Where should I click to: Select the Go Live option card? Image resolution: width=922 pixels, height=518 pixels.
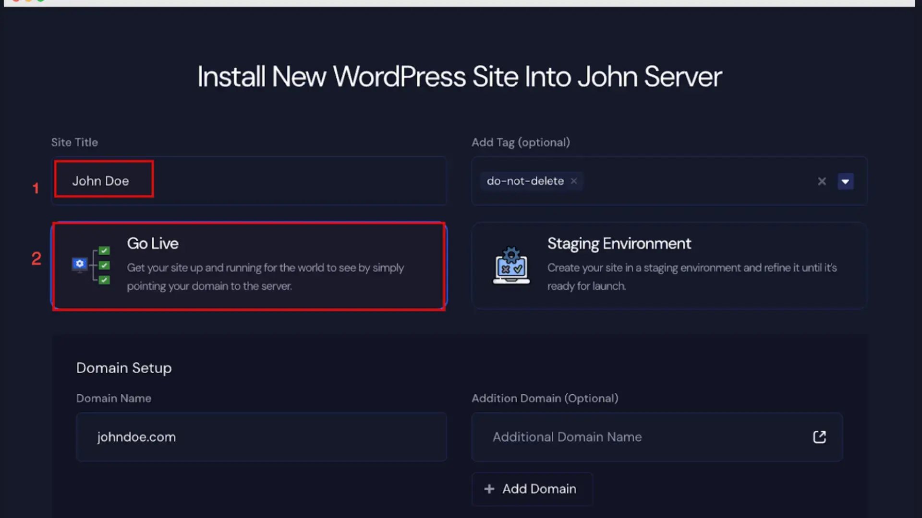[x=249, y=266]
